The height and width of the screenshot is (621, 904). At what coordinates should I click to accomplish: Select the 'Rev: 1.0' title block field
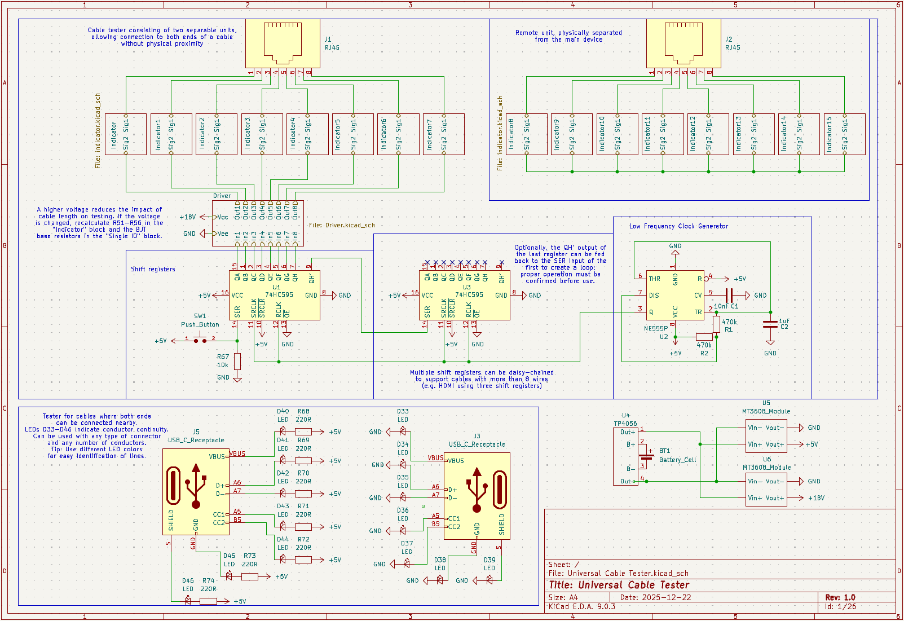coord(840,597)
